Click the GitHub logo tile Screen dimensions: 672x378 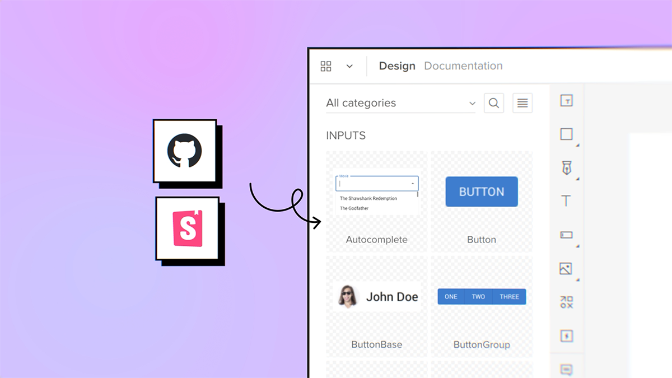pos(184,151)
